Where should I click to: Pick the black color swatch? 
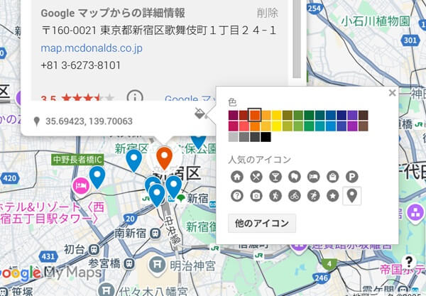[266, 137]
